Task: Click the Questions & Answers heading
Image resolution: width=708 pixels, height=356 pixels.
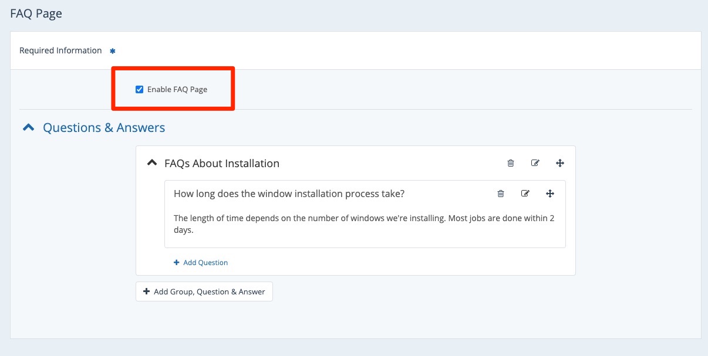Action: coord(104,127)
